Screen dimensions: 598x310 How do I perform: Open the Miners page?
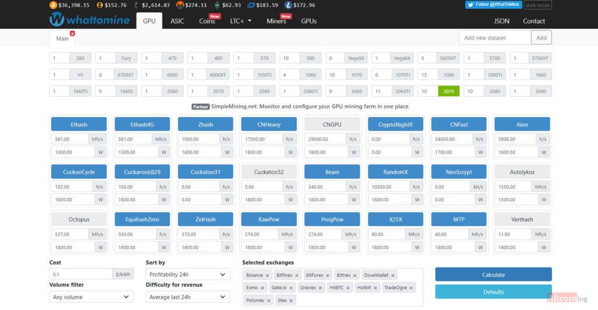[276, 21]
